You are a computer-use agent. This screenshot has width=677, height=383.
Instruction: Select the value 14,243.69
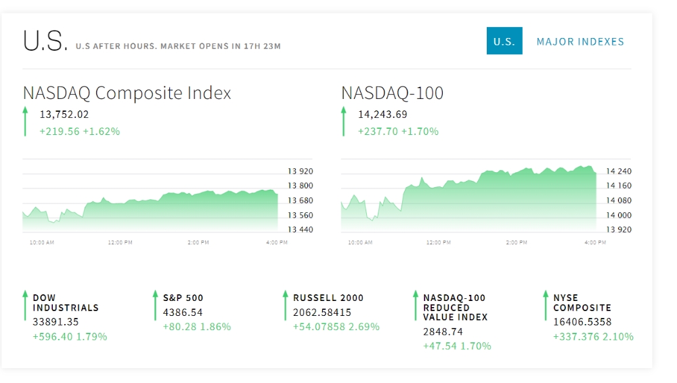[x=383, y=115]
